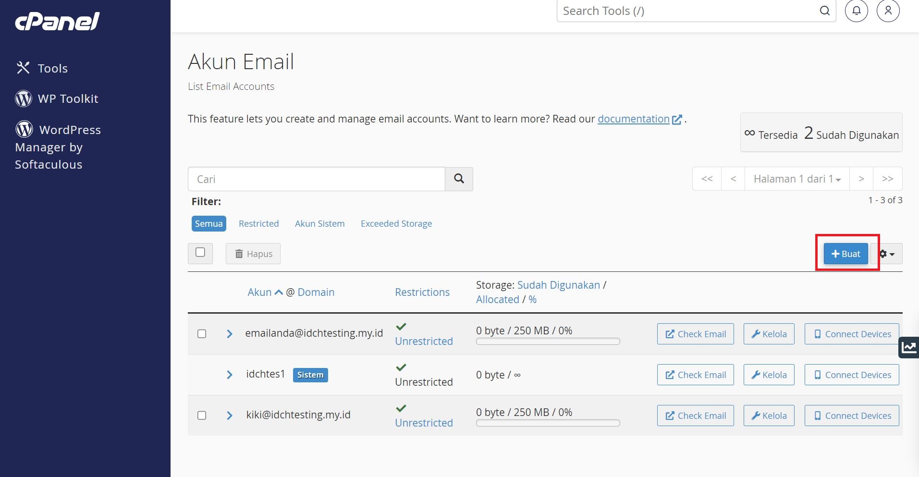This screenshot has height=477, width=919.
Task: Open the gear settings dropdown beside Buat
Action: 886,254
